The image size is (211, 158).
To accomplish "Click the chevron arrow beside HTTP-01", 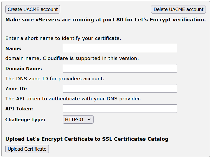I will point(89,120).
